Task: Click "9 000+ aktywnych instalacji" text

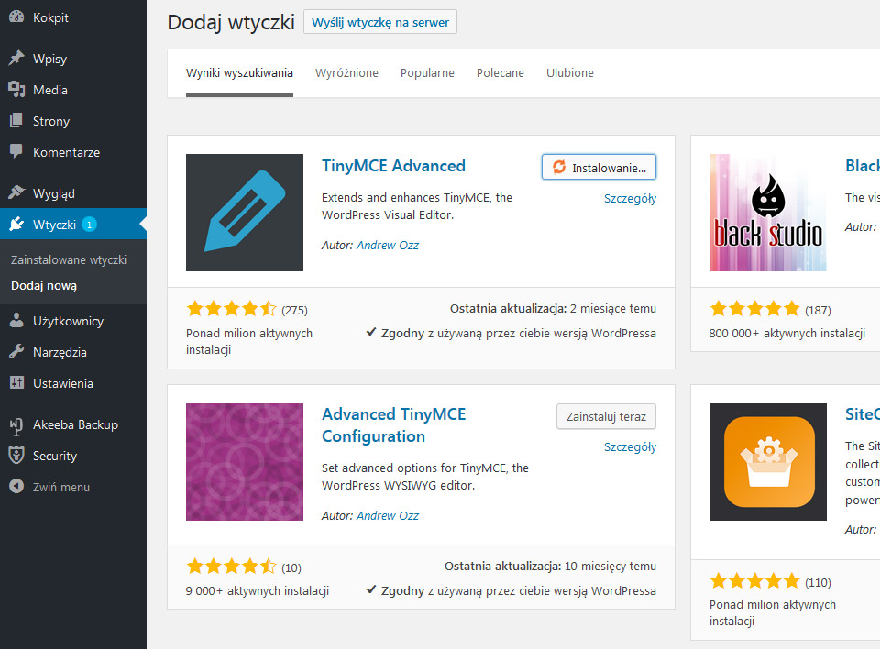Action: [258, 591]
